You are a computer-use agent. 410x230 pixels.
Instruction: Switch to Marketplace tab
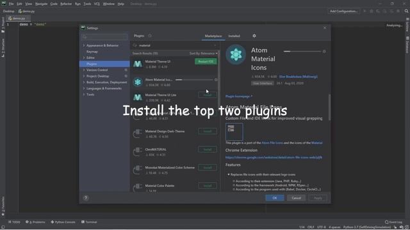pos(213,36)
